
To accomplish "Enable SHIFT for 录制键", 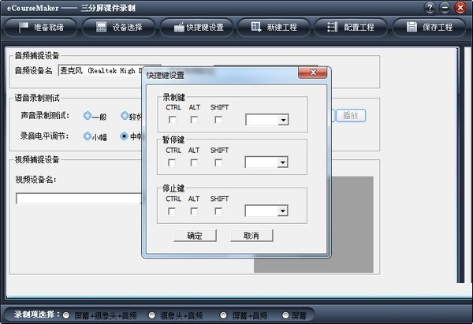I will 218,120.
